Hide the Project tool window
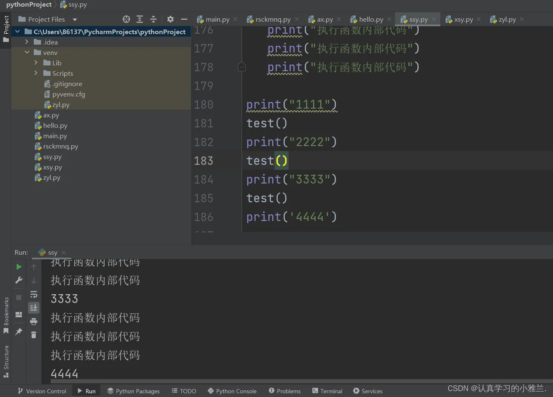 coord(184,19)
